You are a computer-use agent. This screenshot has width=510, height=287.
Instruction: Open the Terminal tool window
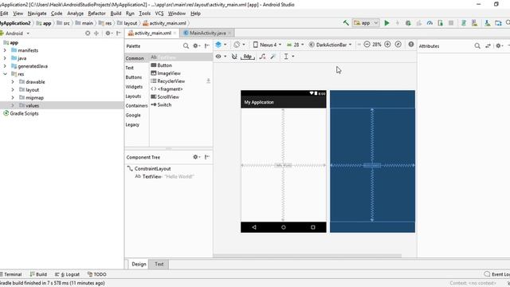10,274
